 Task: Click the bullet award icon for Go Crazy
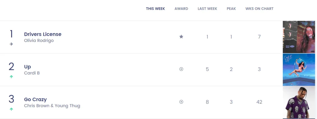(181, 102)
